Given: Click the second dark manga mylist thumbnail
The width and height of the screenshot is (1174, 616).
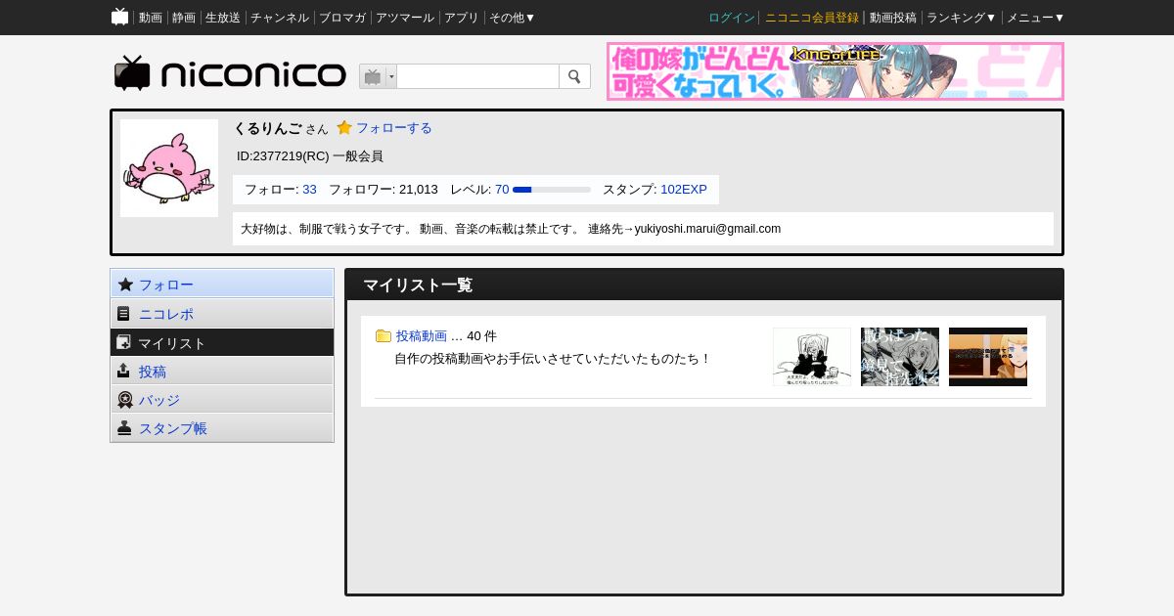Looking at the screenshot, I should pyautogui.click(x=900, y=357).
